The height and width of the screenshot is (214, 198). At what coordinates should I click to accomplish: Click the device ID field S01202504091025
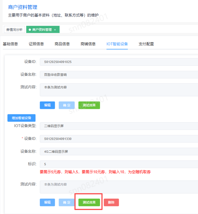click(x=119, y=62)
